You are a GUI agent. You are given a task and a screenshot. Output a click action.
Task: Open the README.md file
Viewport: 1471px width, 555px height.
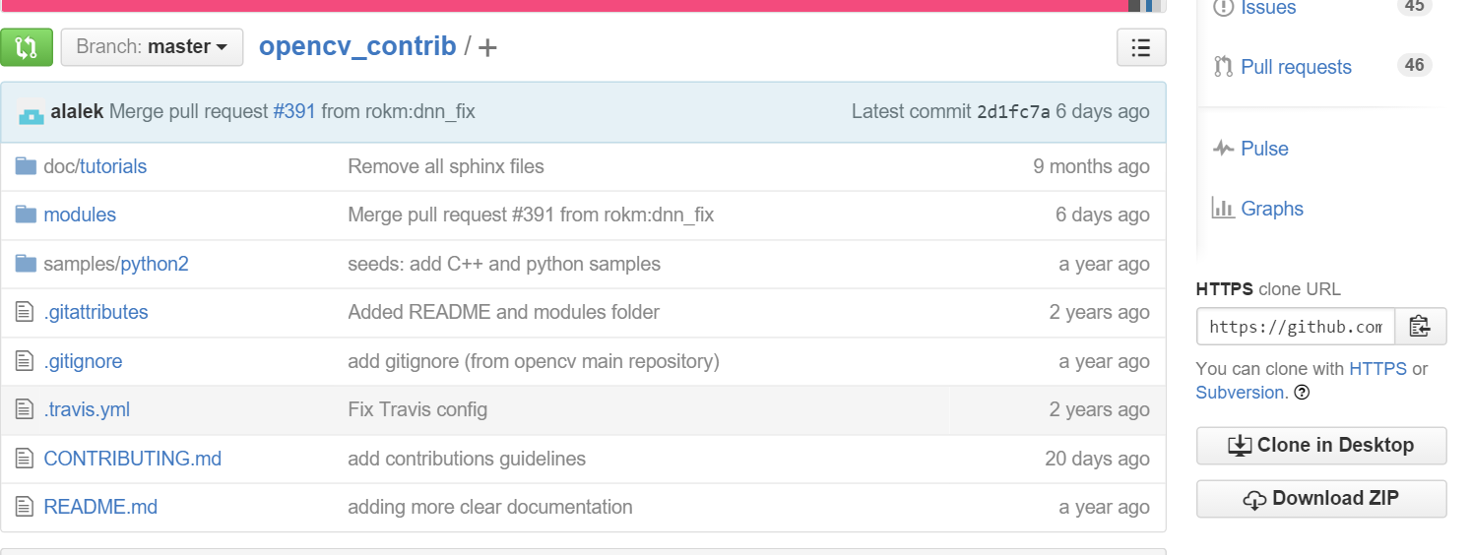point(100,507)
